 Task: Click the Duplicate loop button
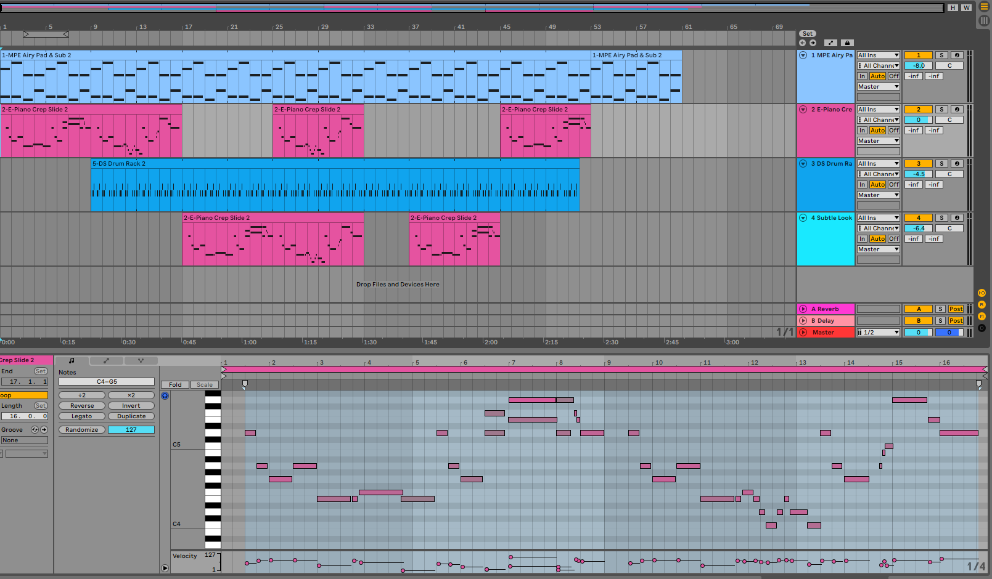pos(131,416)
